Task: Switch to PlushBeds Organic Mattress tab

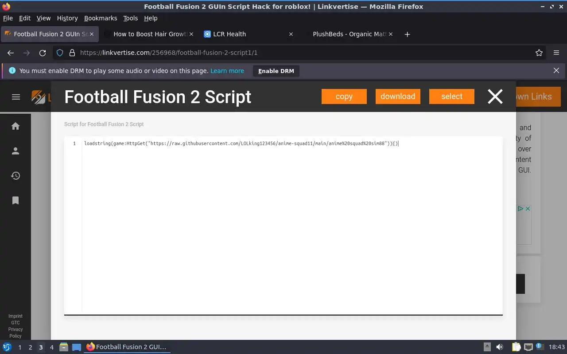Action: pyautogui.click(x=349, y=34)
